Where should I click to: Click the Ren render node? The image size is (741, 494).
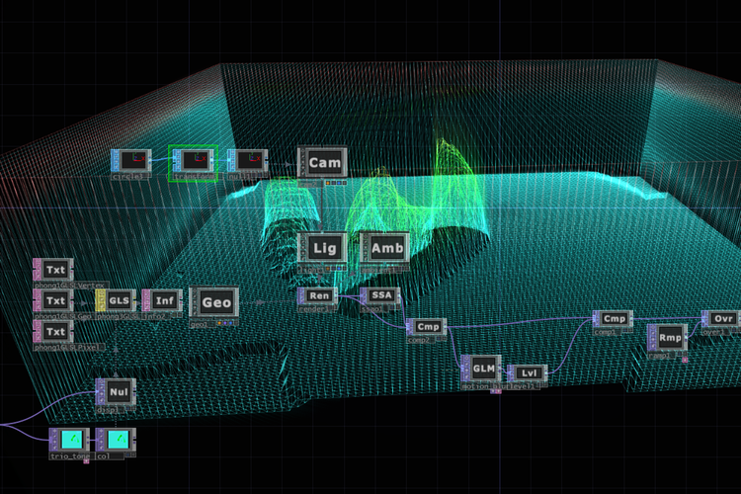[317, 295]
